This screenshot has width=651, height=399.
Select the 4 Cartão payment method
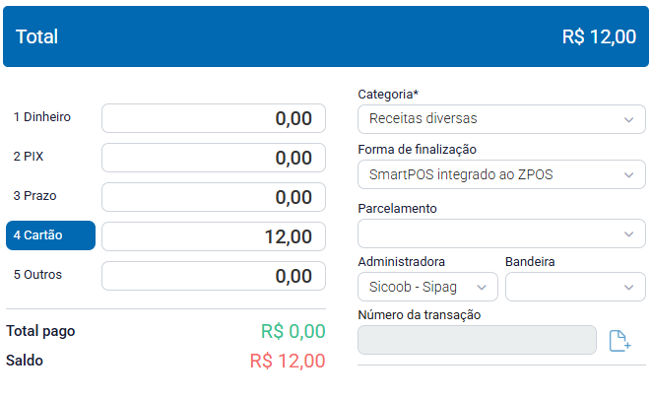tap(50, 235)
